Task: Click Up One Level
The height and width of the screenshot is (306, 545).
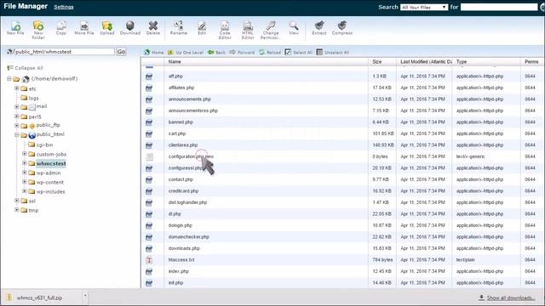Action: click(186, 53)
